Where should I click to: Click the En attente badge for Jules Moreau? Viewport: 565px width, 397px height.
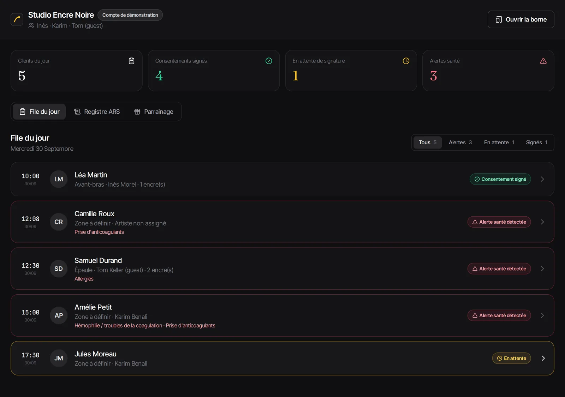tap(511, 358)
